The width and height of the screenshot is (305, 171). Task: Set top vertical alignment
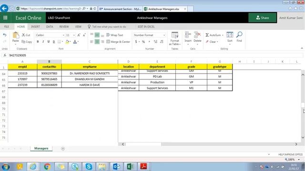pos(91,35)
